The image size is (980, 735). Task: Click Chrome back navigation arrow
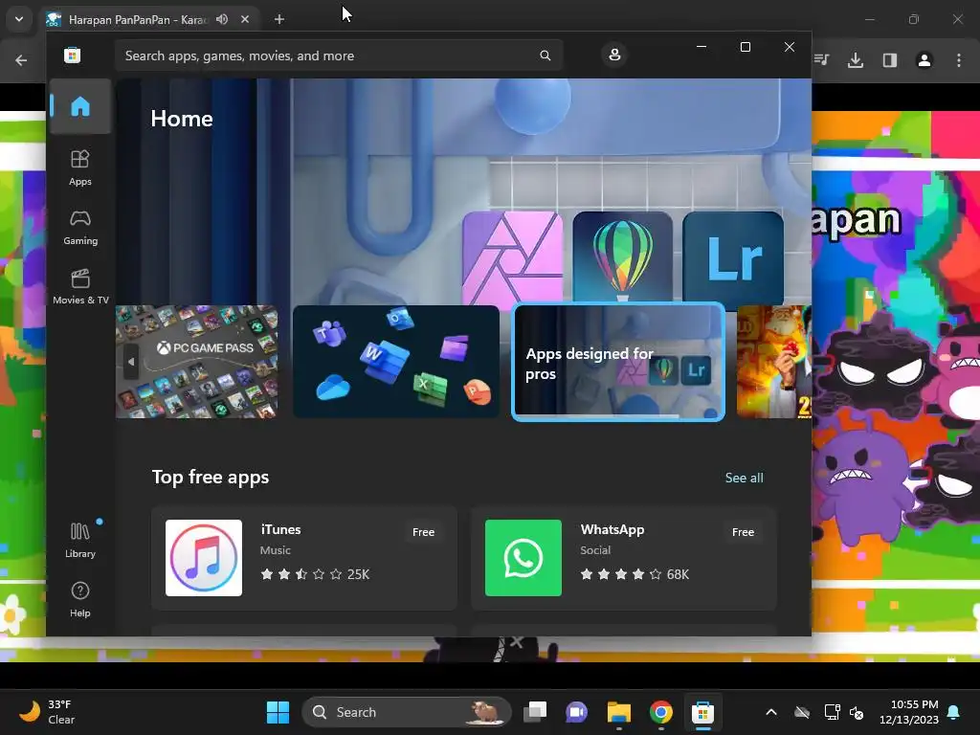click(x=21, y=60)
